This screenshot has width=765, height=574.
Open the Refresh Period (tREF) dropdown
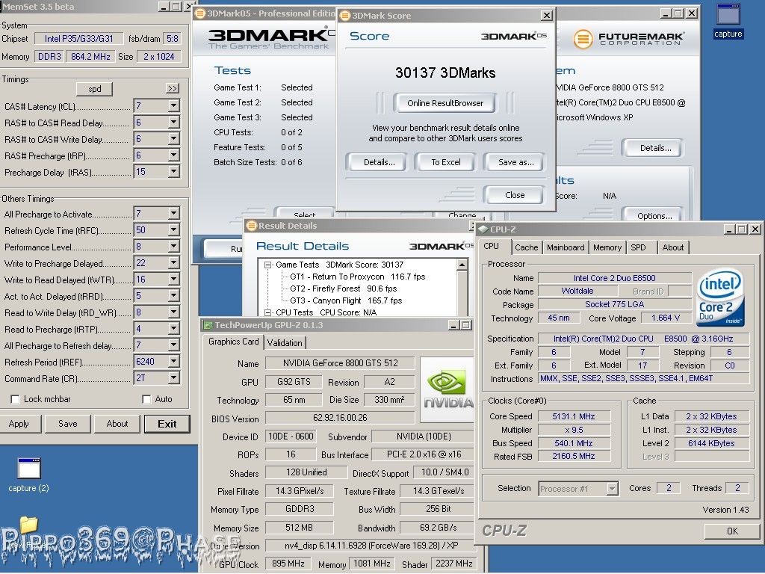pos(173,362)
